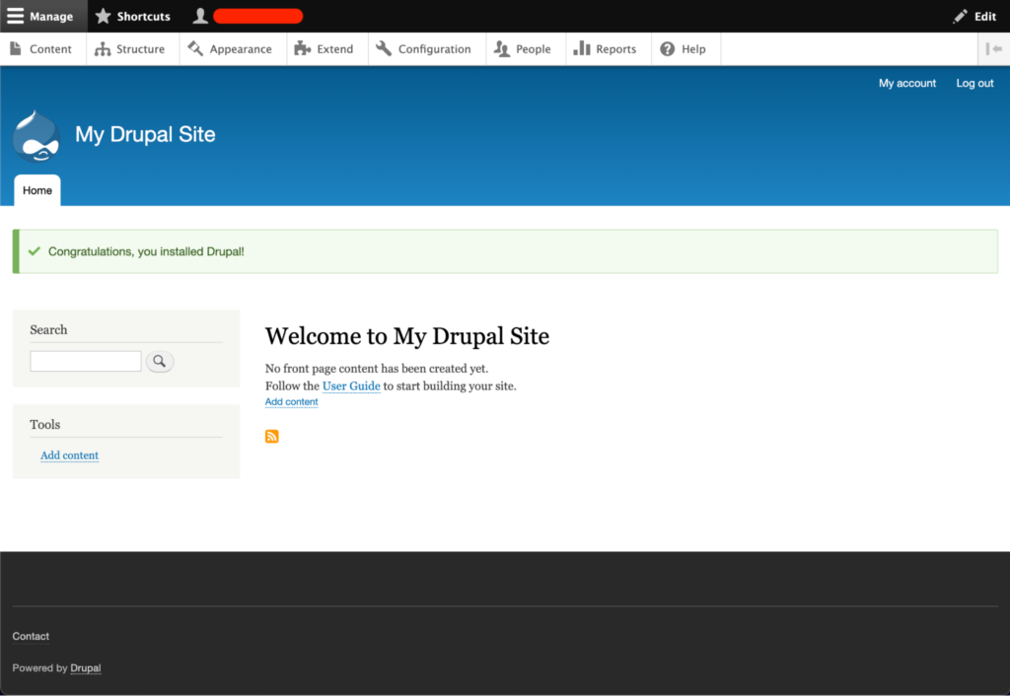Open the Structure menu label
The width and height of the screenshot is (1010, 696).
tap(140, 49)
